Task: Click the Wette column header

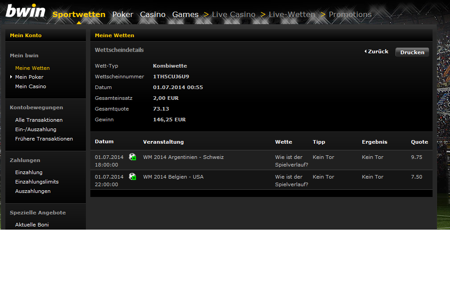Action: 284,142
